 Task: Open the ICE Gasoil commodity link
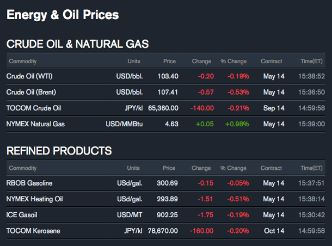23,215
